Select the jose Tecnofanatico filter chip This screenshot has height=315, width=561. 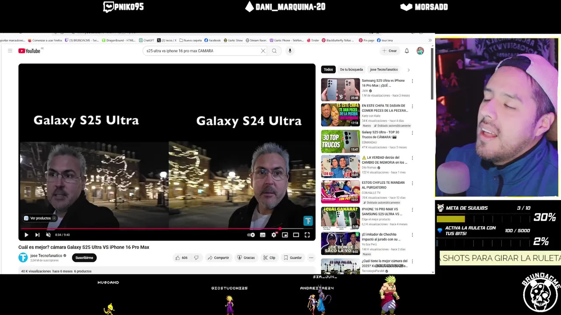coord(384,70)
